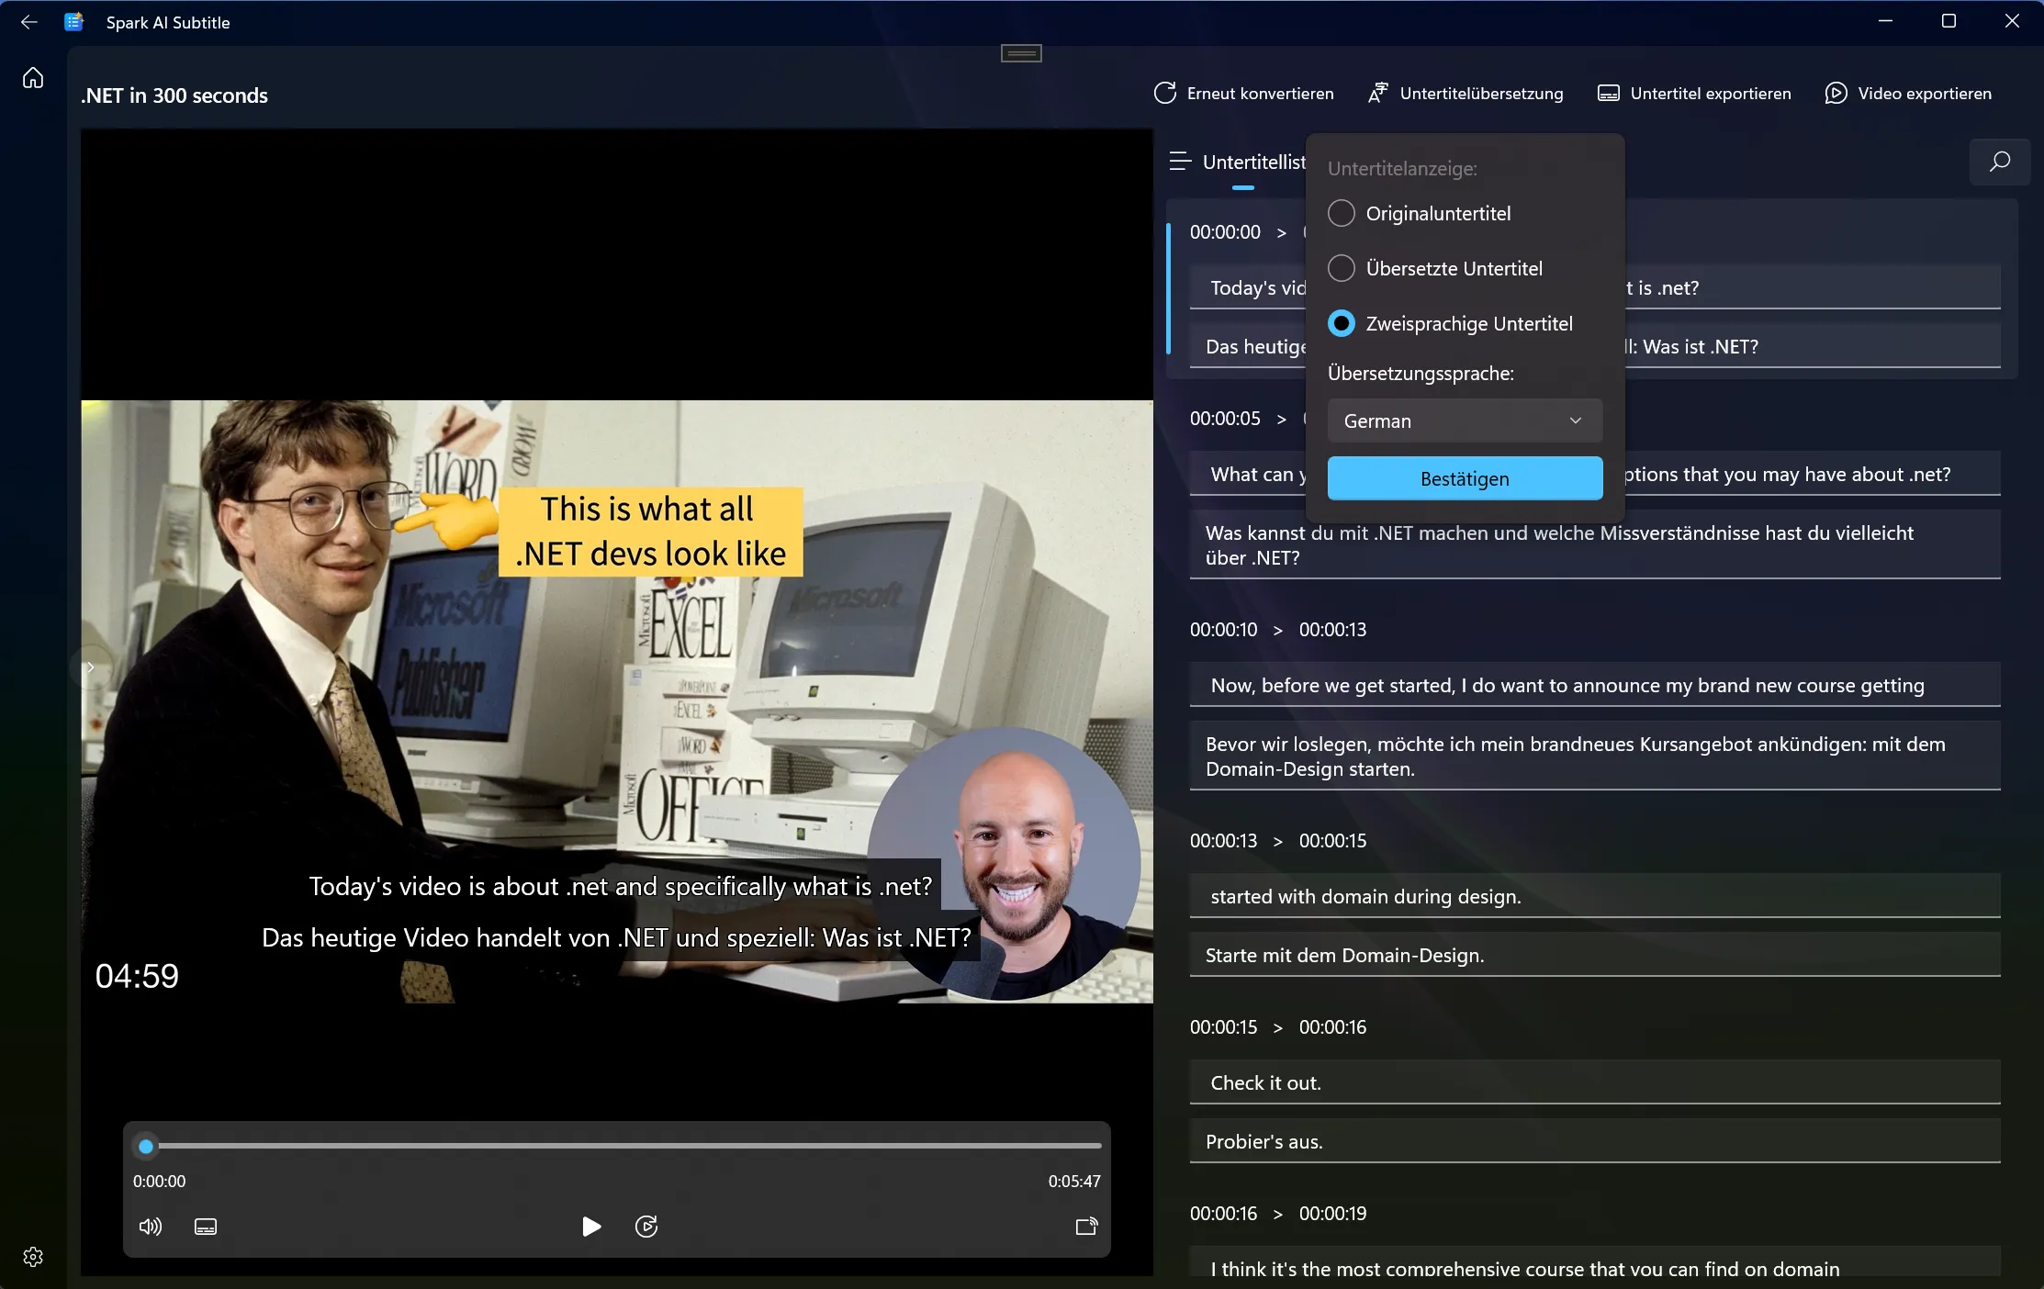Click the Erneut konvertieren button

[x=1244, y=94]
